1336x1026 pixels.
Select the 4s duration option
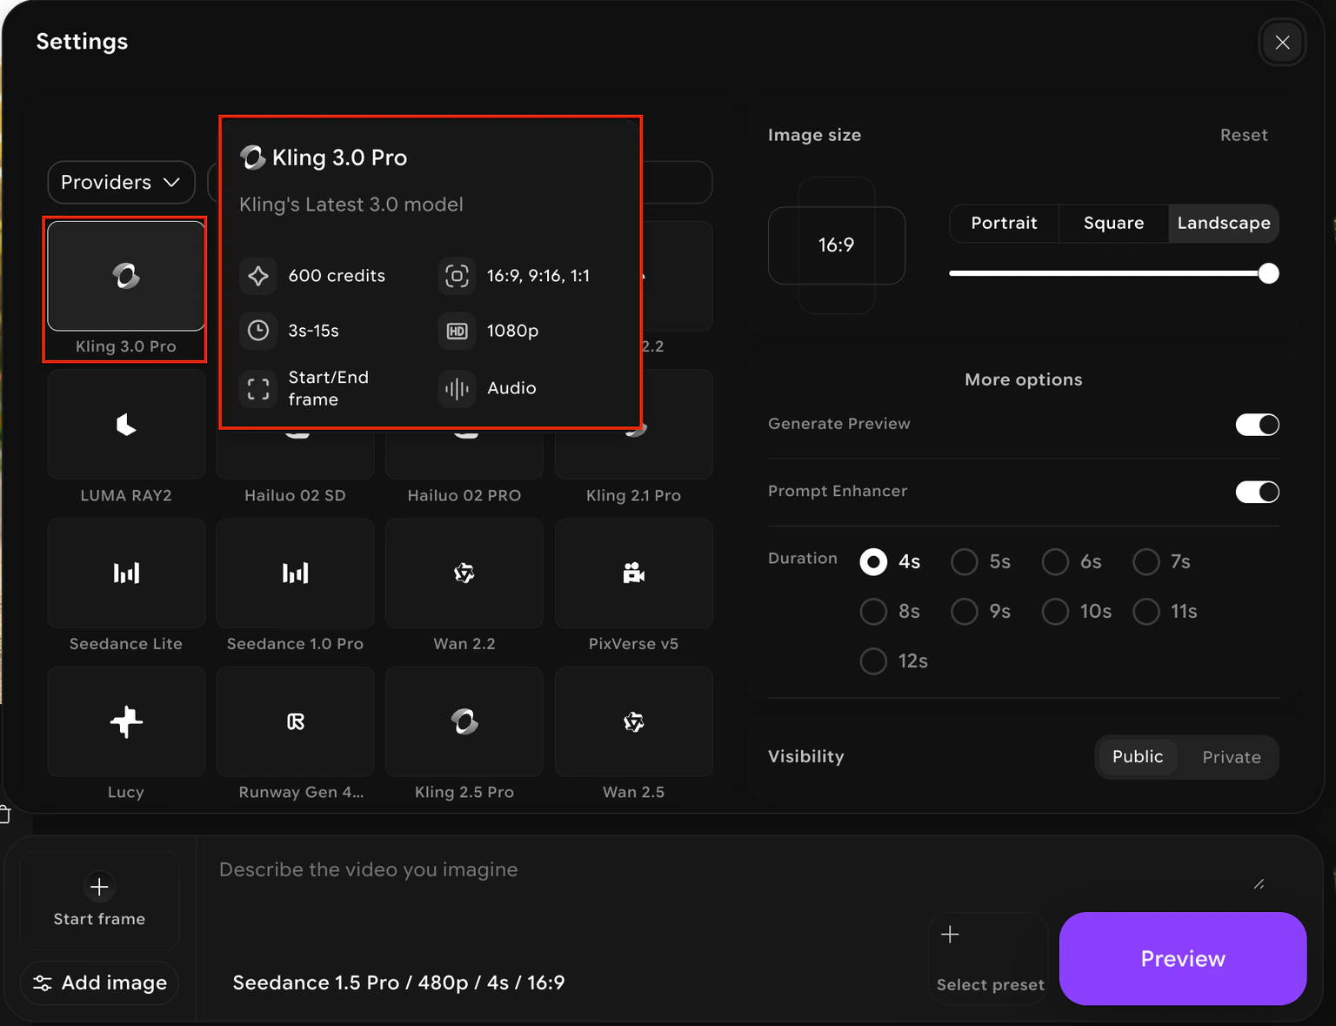(873, 562)
